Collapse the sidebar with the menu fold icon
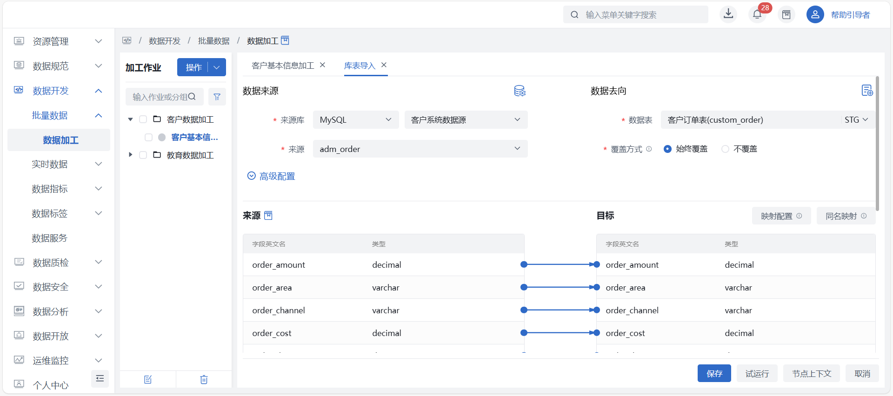This screenshot has height=396, width=893. (100, 378)
